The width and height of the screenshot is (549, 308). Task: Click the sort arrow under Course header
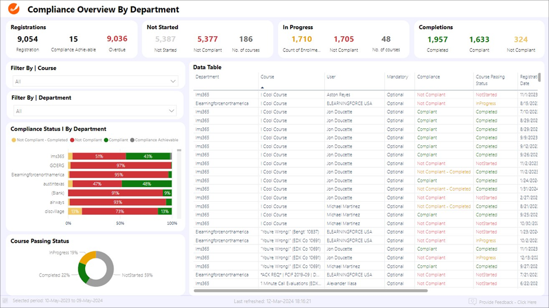262,87
